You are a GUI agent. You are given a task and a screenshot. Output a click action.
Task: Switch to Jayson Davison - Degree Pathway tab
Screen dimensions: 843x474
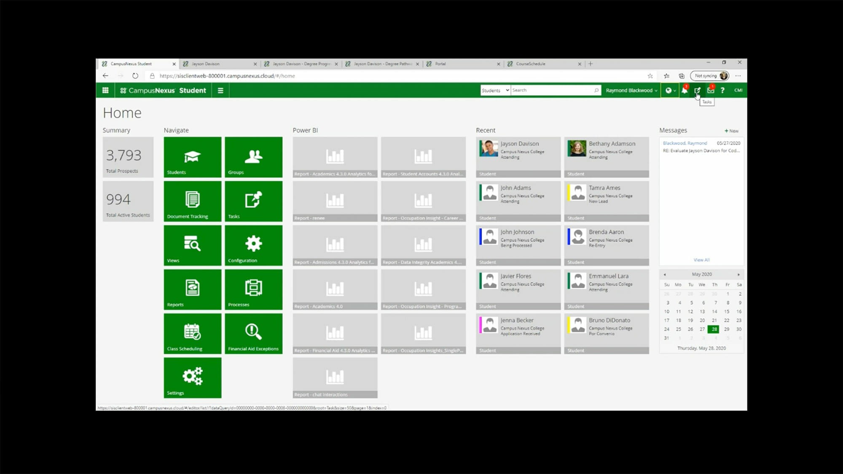pyautogui.click(x=382, y=64)
